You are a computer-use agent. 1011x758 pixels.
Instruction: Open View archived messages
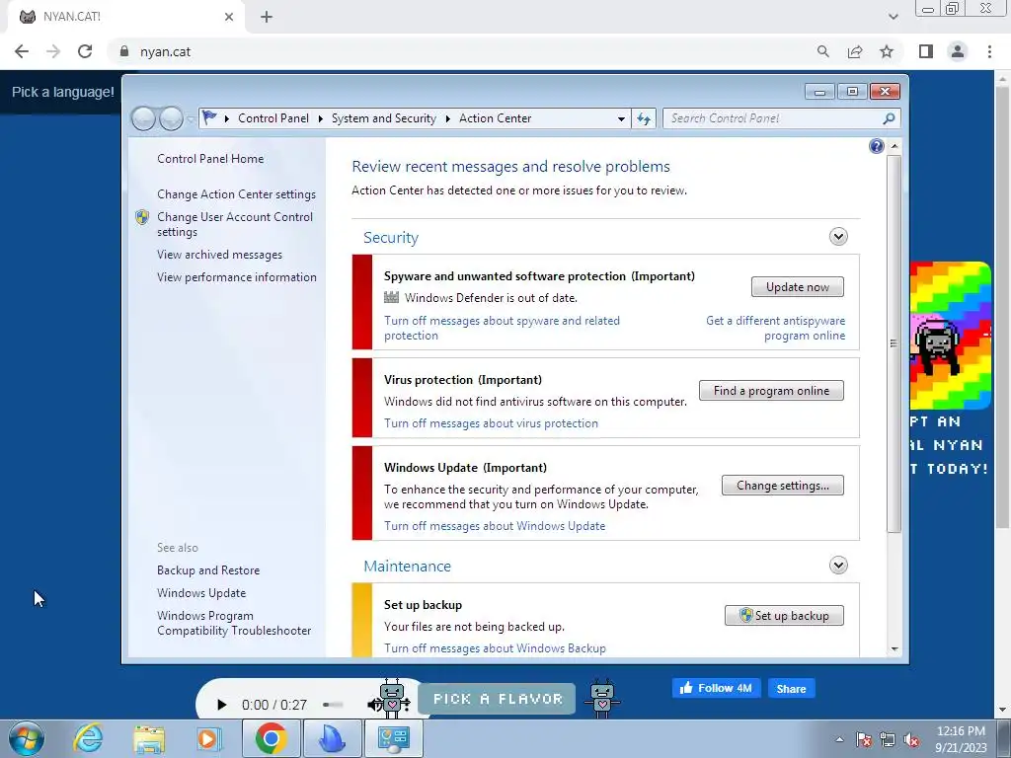220,255
